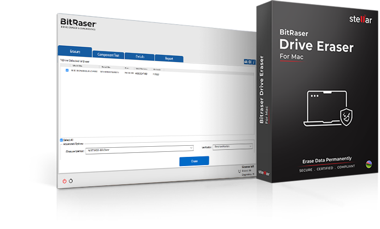Switch to the Erasure tab
The height and width of the screenshot is (229, 380).
click(75, 51)
